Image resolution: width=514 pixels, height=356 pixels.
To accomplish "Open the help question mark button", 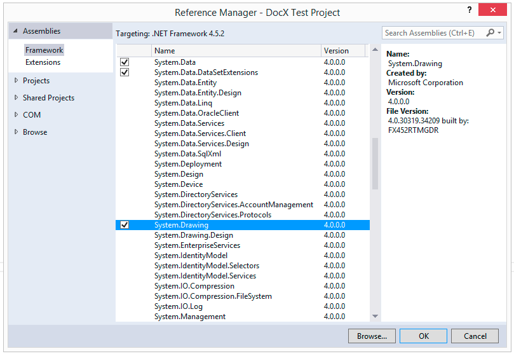I will (470, 10).
